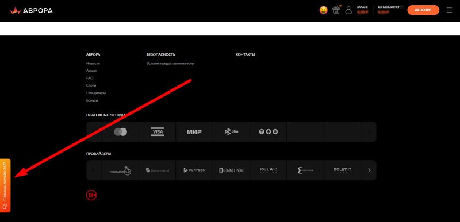Click the Аврора logo in the header
The image size is (460, 222).
(31, 11)
